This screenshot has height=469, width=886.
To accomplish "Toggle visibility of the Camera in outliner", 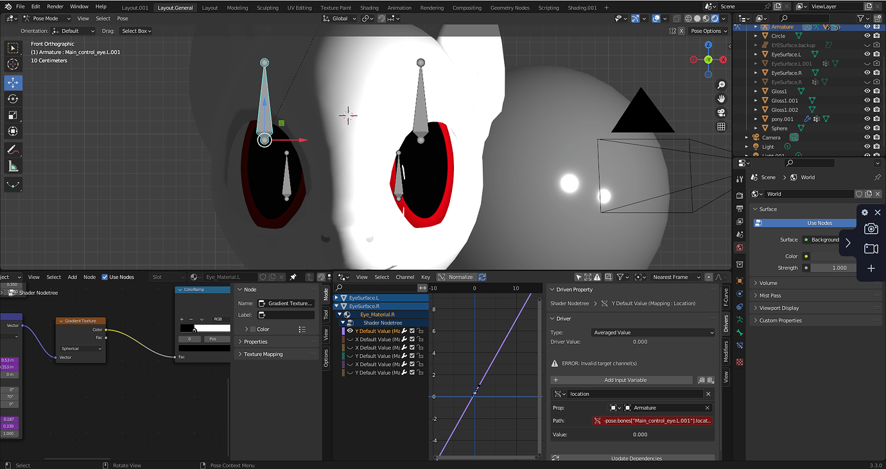I will (867, 137).
